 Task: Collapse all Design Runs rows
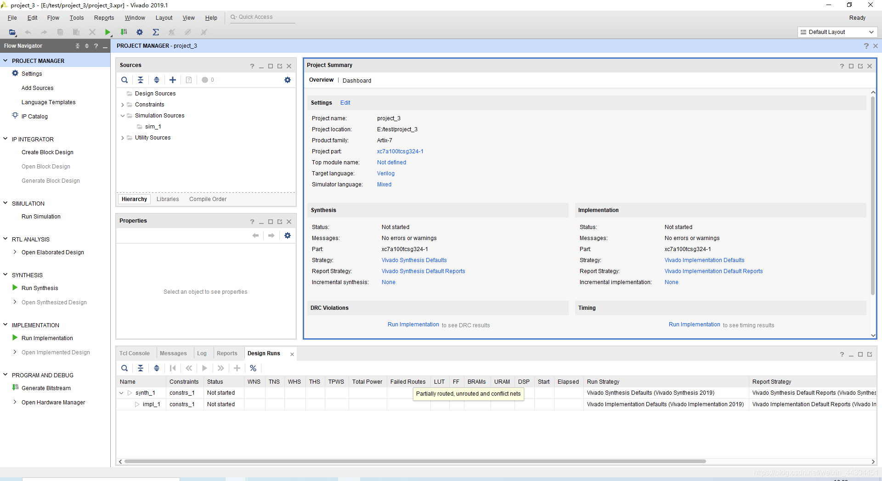141,368
